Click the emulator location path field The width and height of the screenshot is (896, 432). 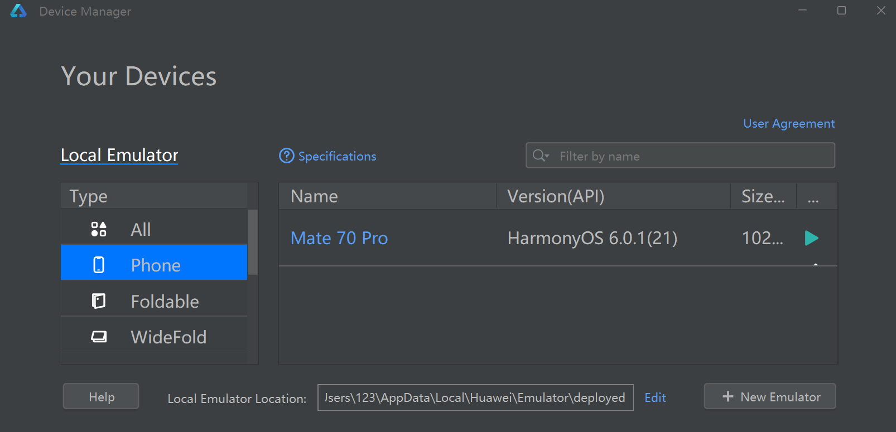click(475, 397)
